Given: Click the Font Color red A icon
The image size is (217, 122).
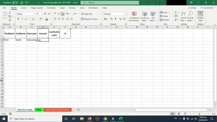Looking at the screenshot, I should pos(47,19).
